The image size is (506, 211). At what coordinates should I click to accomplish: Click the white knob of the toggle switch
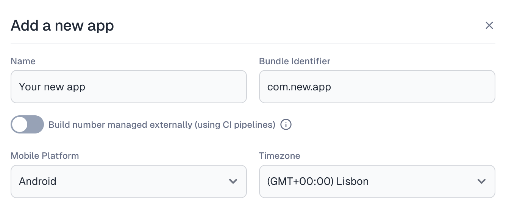[20, 124]
